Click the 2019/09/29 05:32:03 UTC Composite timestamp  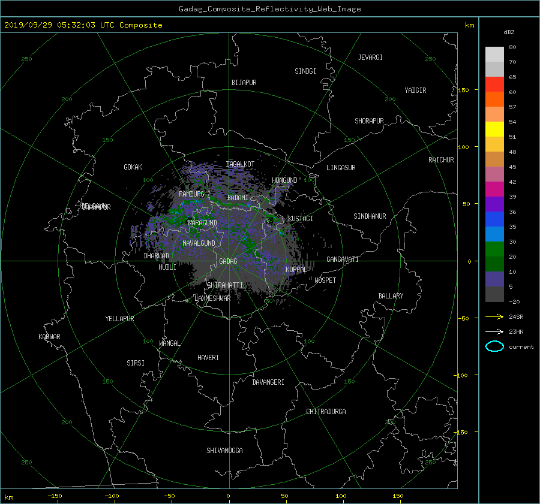pos(83,25)
